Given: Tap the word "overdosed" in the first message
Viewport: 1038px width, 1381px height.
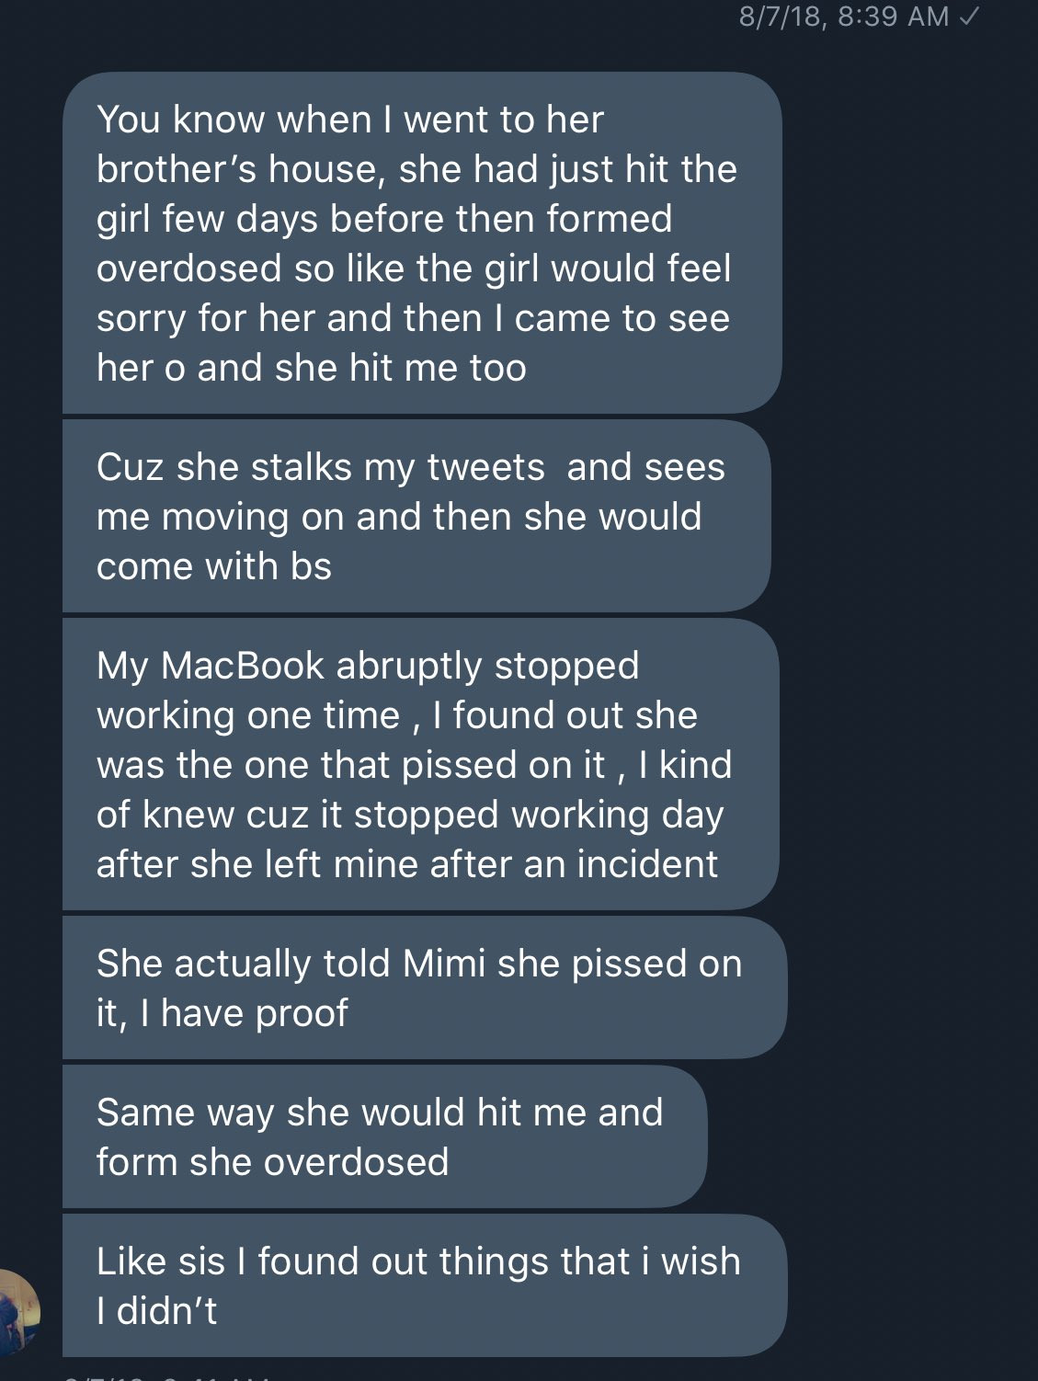Looking at the screenshot, I should [189, 268].
